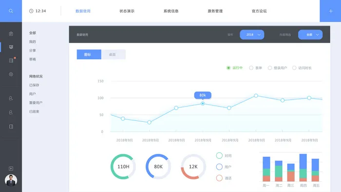Click the 周五 stacked bar
341x192 pixels.
315,170
